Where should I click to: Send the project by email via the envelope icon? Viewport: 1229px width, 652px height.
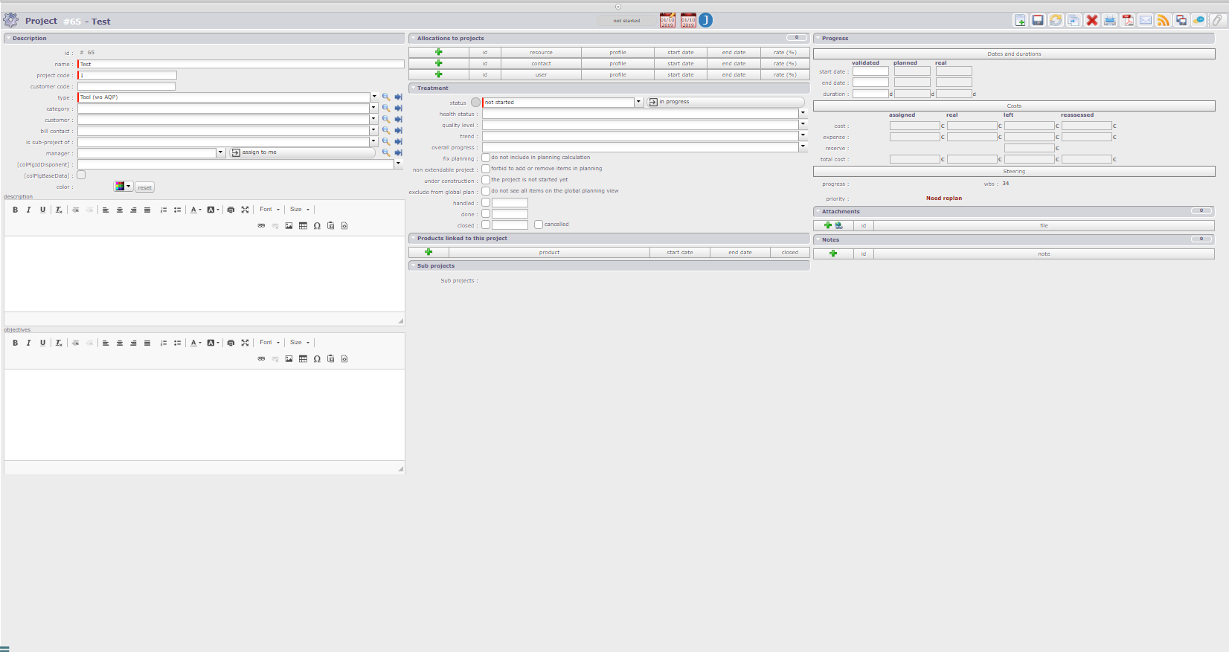(x=1146, y=21)
